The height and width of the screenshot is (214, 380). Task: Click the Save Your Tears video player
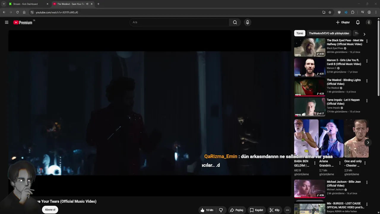point(150,113)
